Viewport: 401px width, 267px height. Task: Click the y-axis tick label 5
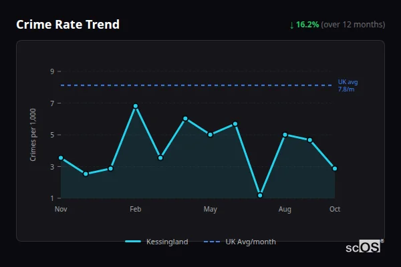52,135
